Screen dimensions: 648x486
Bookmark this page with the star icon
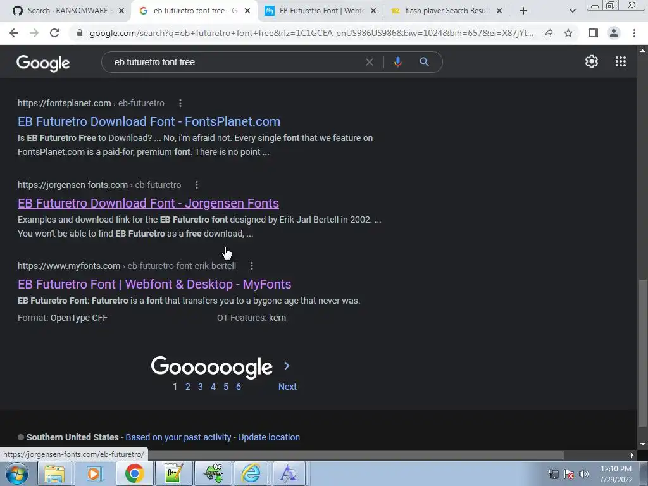pyautogui.click(x=568, y=33)
